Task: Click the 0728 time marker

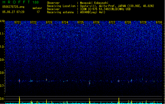Action: click(128, 22)
